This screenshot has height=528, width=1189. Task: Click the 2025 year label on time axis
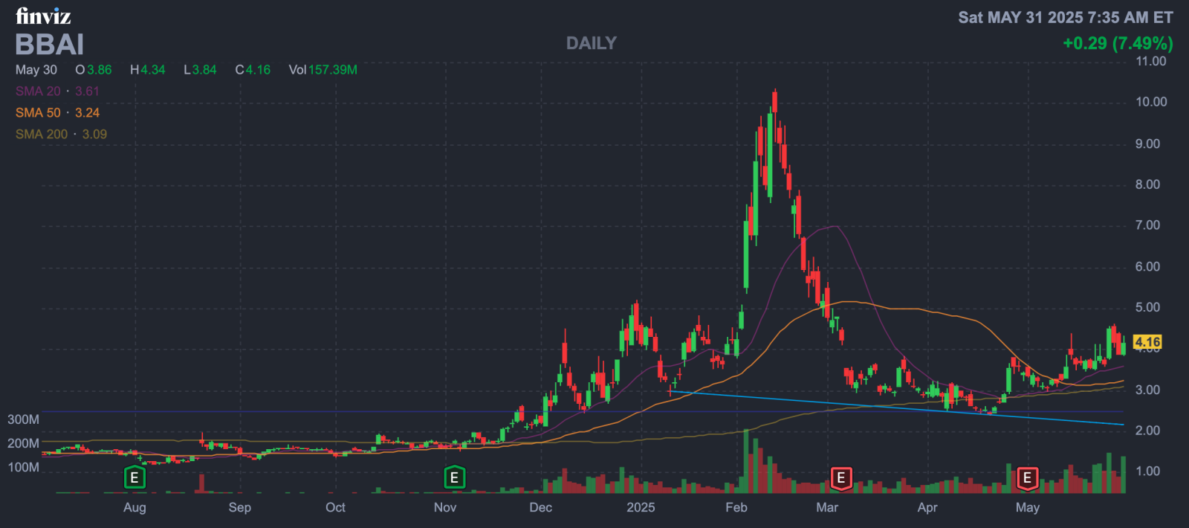pos(641,507)
